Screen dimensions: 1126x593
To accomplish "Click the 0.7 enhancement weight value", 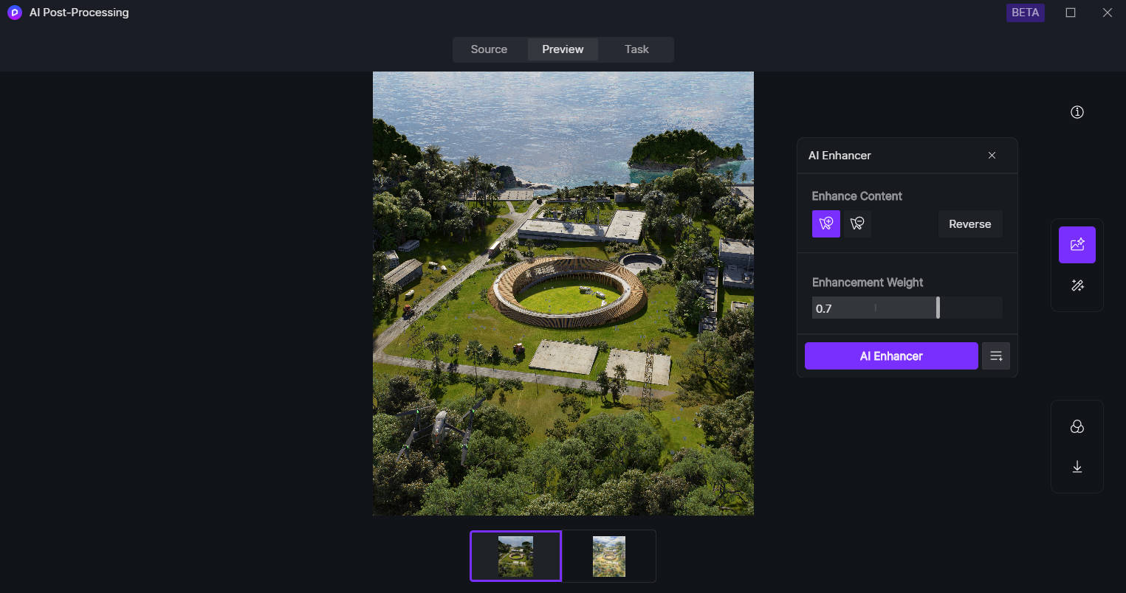I will click(x=824, y=308).
